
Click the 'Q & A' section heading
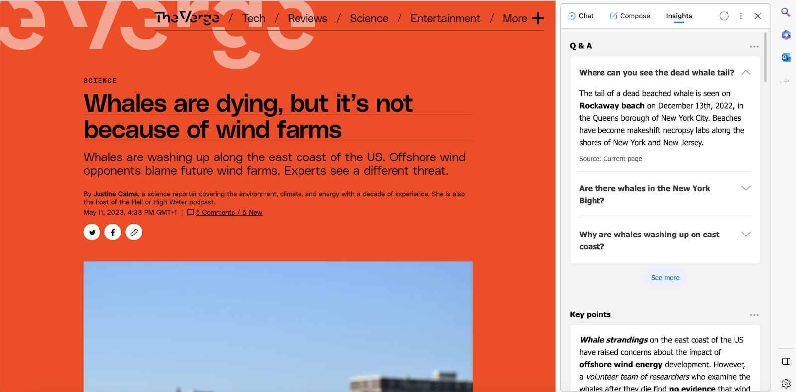click(581, 46)
